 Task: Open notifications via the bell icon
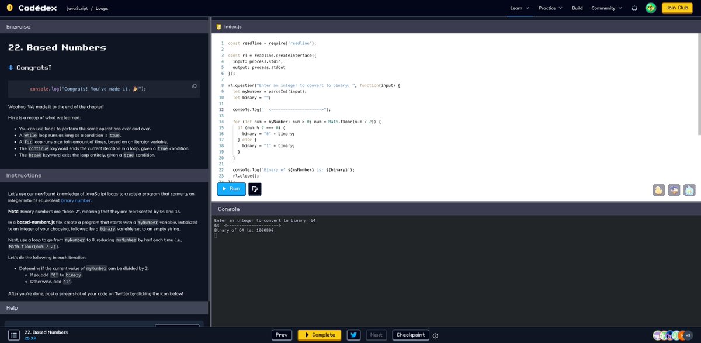634,8
